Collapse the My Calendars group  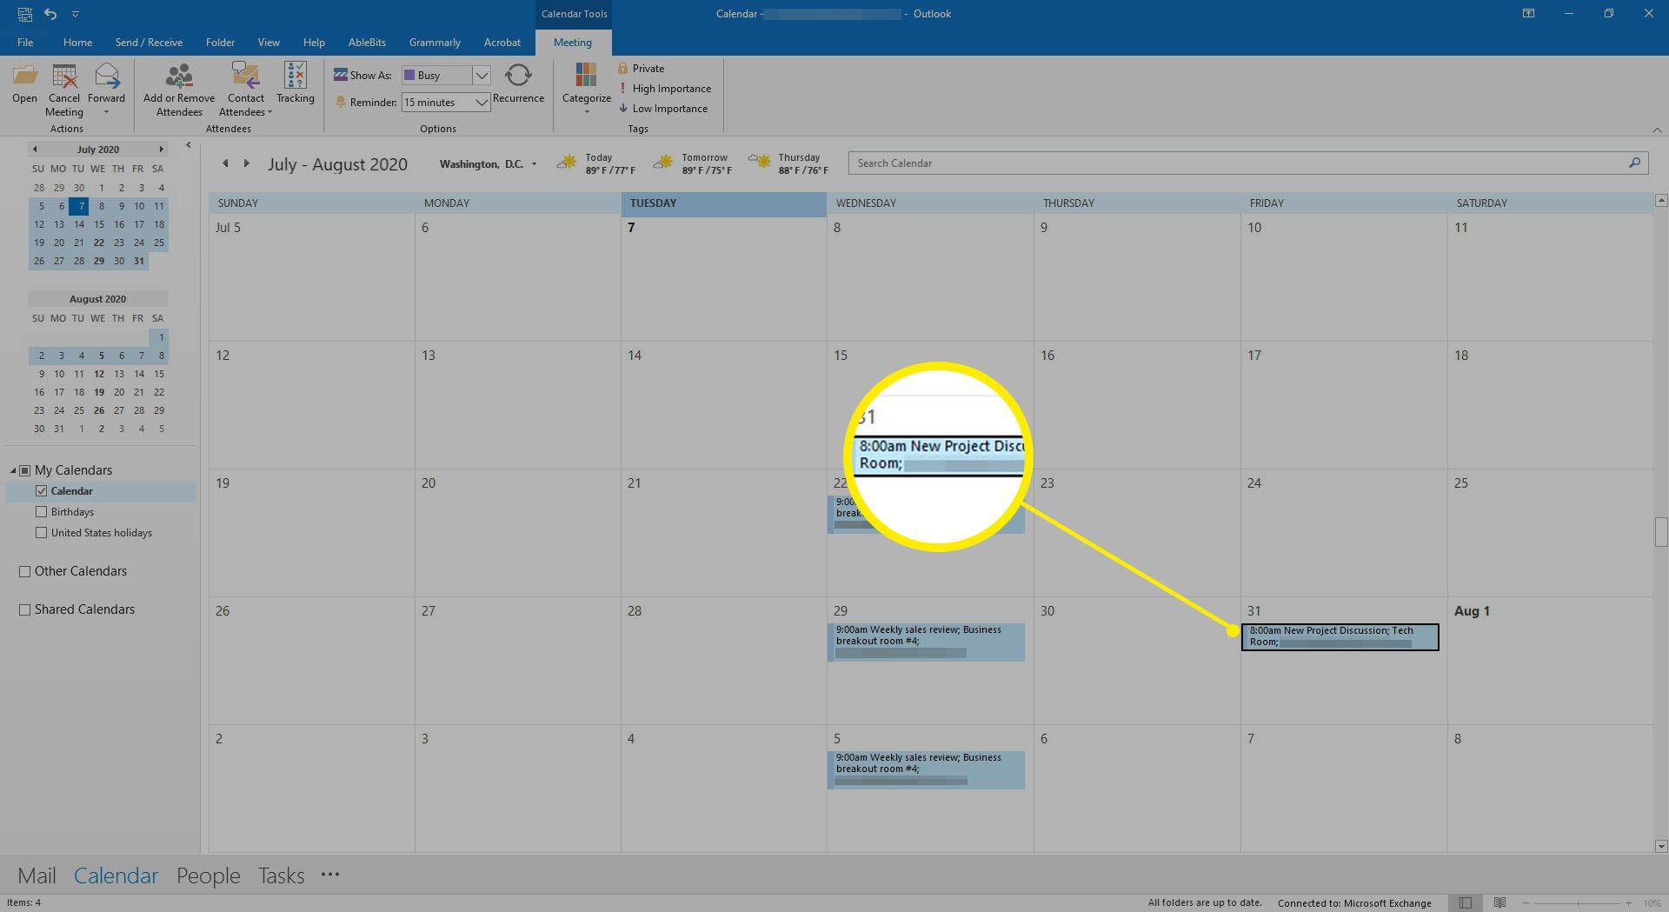point(13,470)
